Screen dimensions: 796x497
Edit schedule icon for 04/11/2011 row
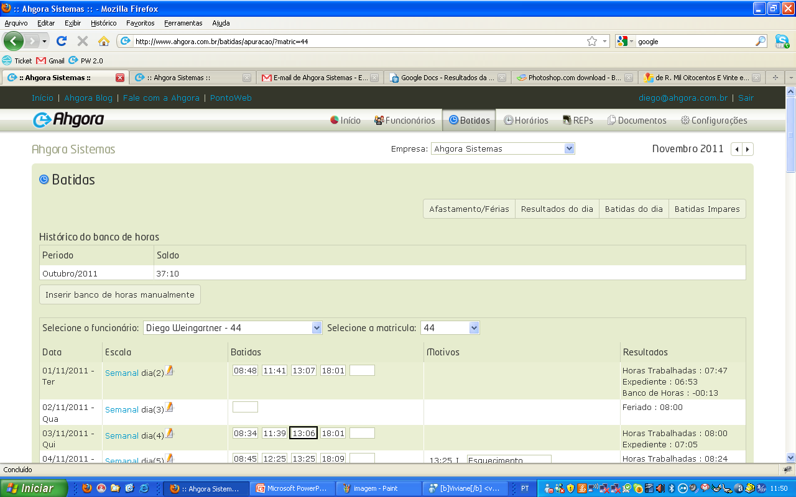(169, 458)
